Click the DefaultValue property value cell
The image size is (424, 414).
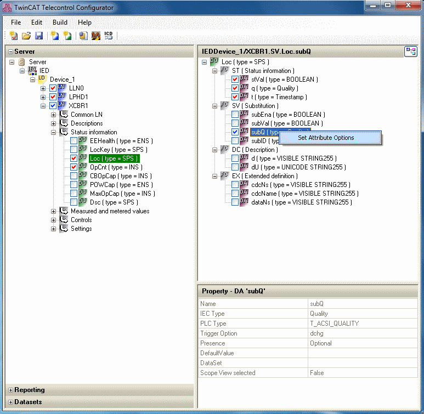coord(363,353)
